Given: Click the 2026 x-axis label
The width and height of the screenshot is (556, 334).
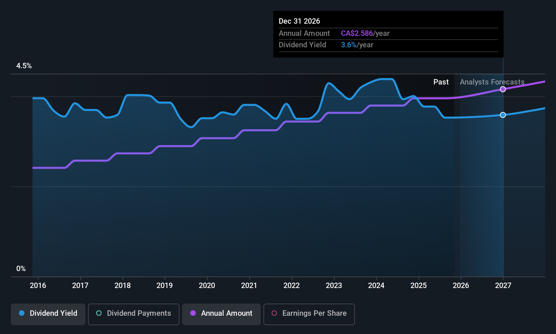Looking at the screenshot, I should [461, 286].
